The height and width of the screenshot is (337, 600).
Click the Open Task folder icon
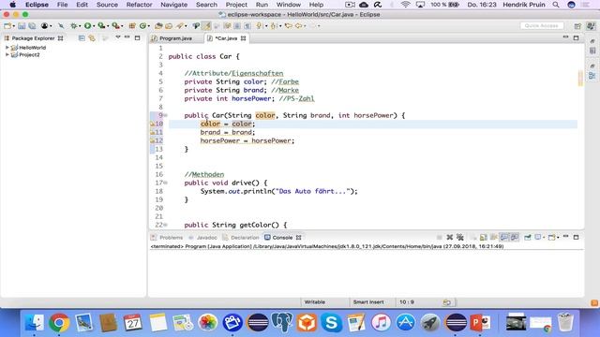[169, 26]
